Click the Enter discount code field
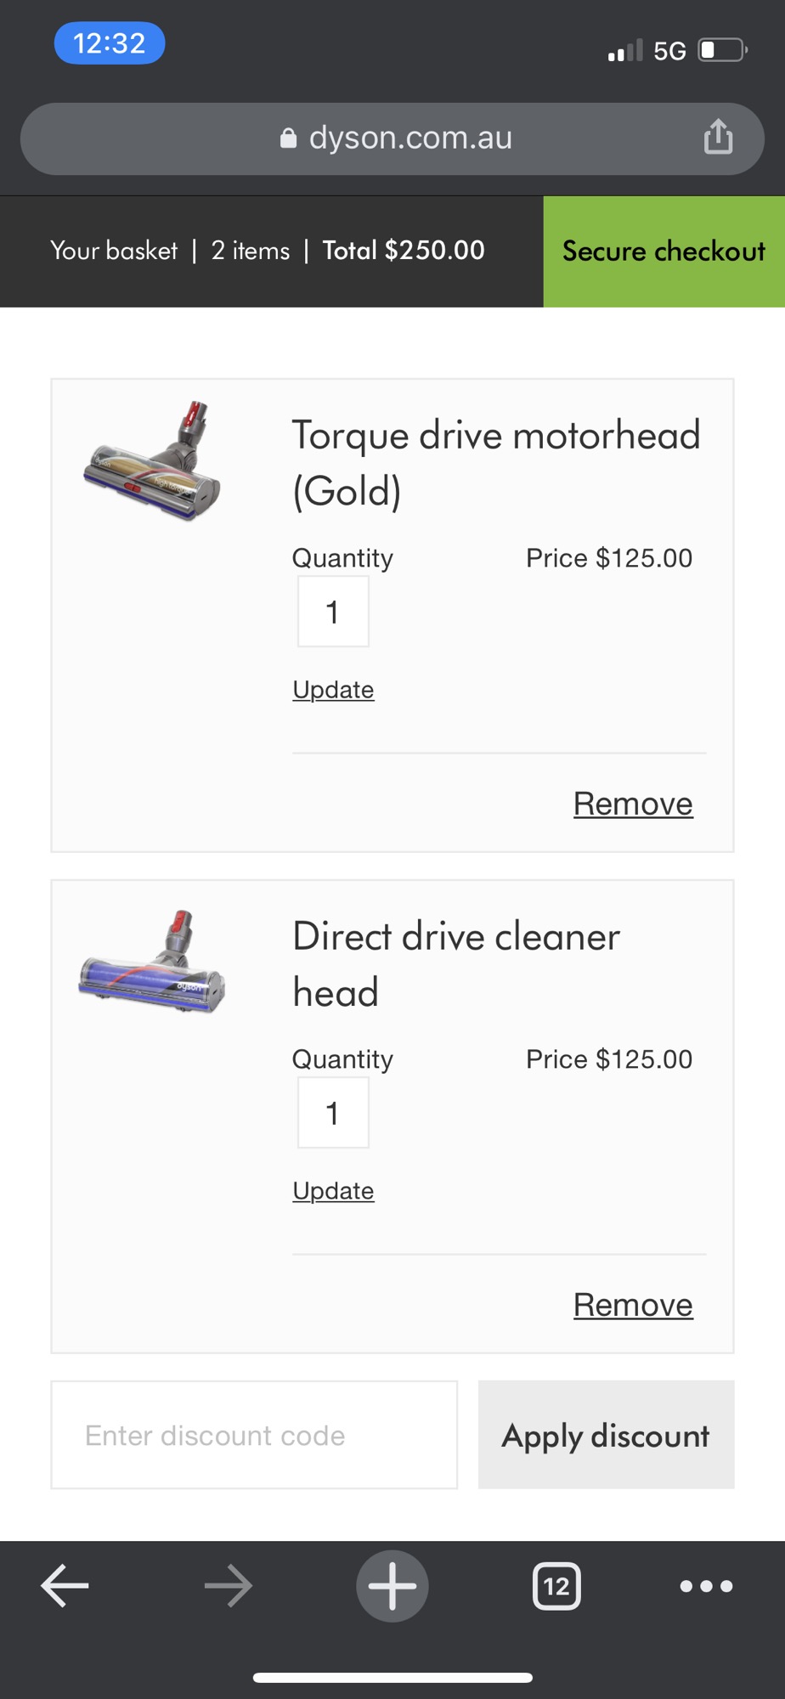Viewport: 785px width, 1699px height. (x=254, y=1435)
